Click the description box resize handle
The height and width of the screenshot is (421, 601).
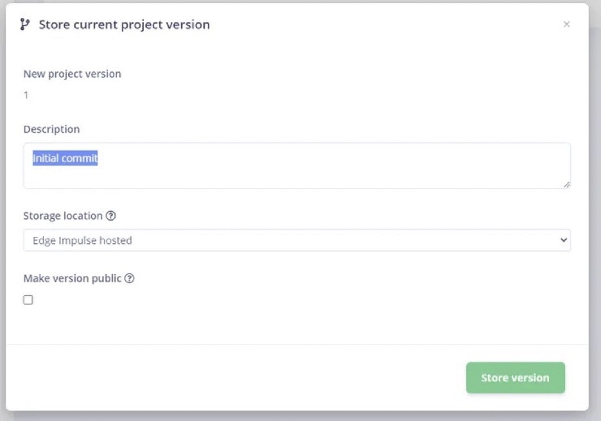(566, 184)
